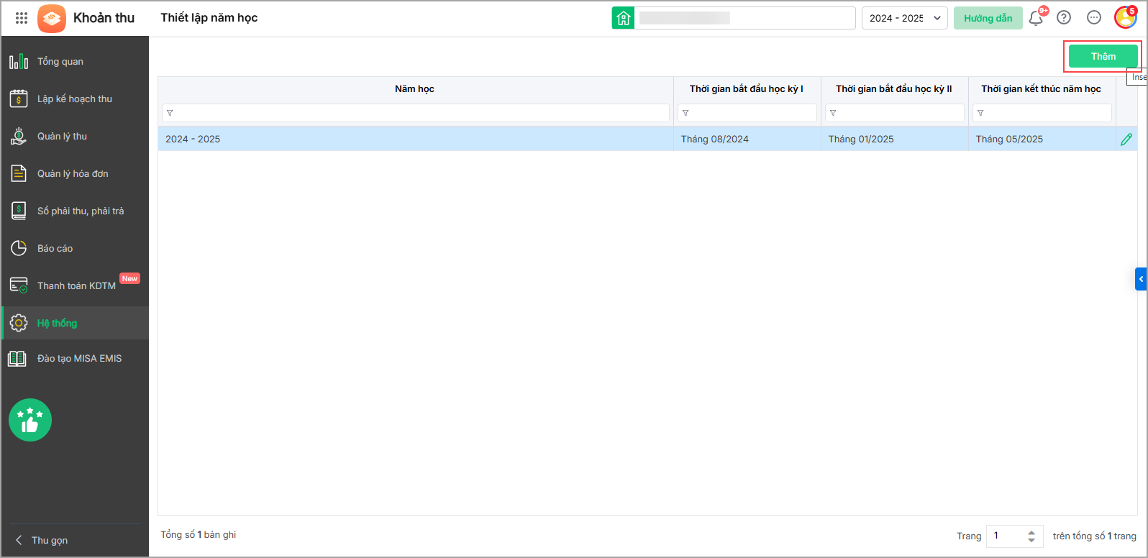The width and height of the screenshot is (1148, 558).
Task: Click the green Thêm button
Action: pyautogui.click(x=1103, y=56)
